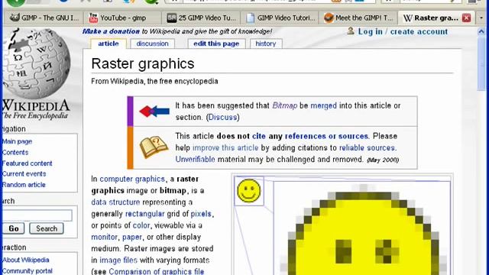The height and width of the screenshot is (275, 489).
Task: Open the image files link
Action: 118,260
